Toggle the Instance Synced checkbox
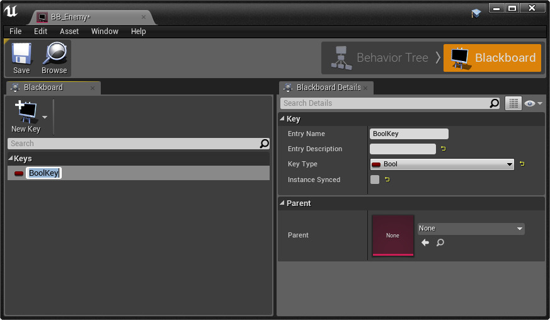Screen dimensions: 550x320 click(375, 180)
